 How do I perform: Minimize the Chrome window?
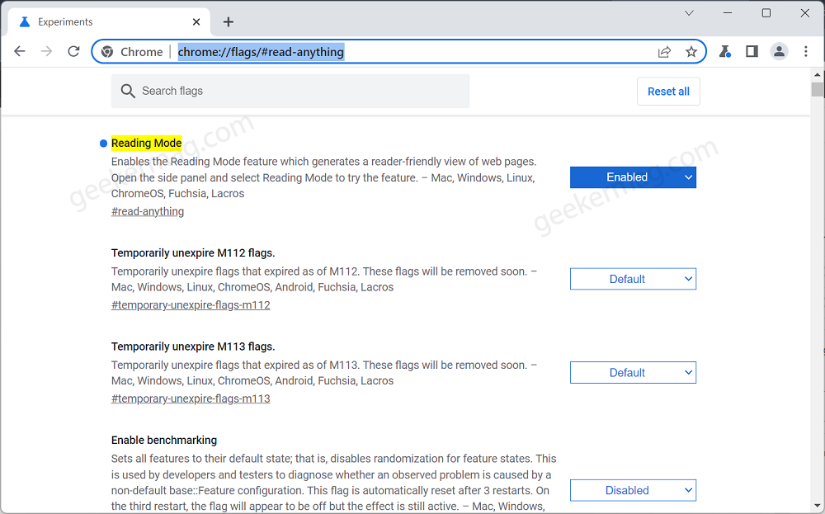(x=728, y=13)
